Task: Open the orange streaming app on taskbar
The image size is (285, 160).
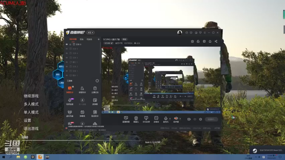Action: click(x=40, y=157)
